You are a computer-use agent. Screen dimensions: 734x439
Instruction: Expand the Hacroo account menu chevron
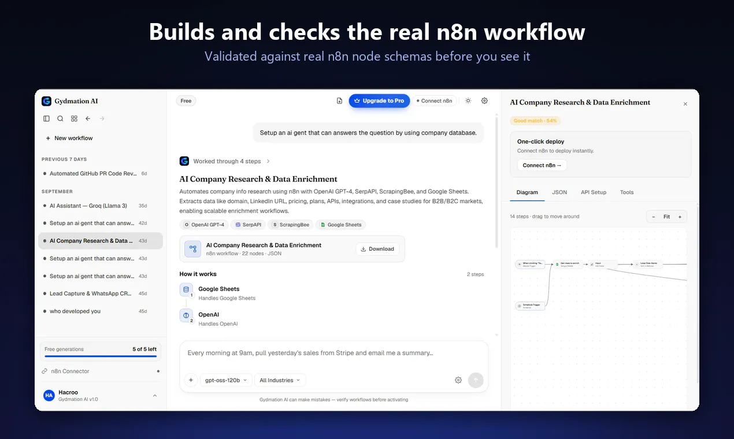tap(154, 396)
